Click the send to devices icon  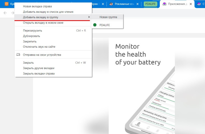click(x=18, y=55)
